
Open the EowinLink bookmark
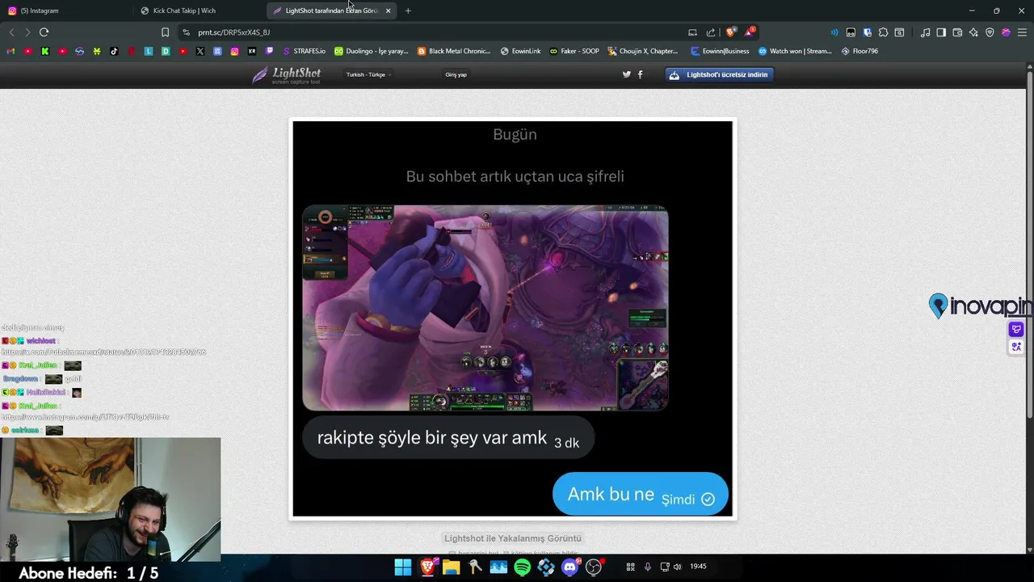[520, 51]
